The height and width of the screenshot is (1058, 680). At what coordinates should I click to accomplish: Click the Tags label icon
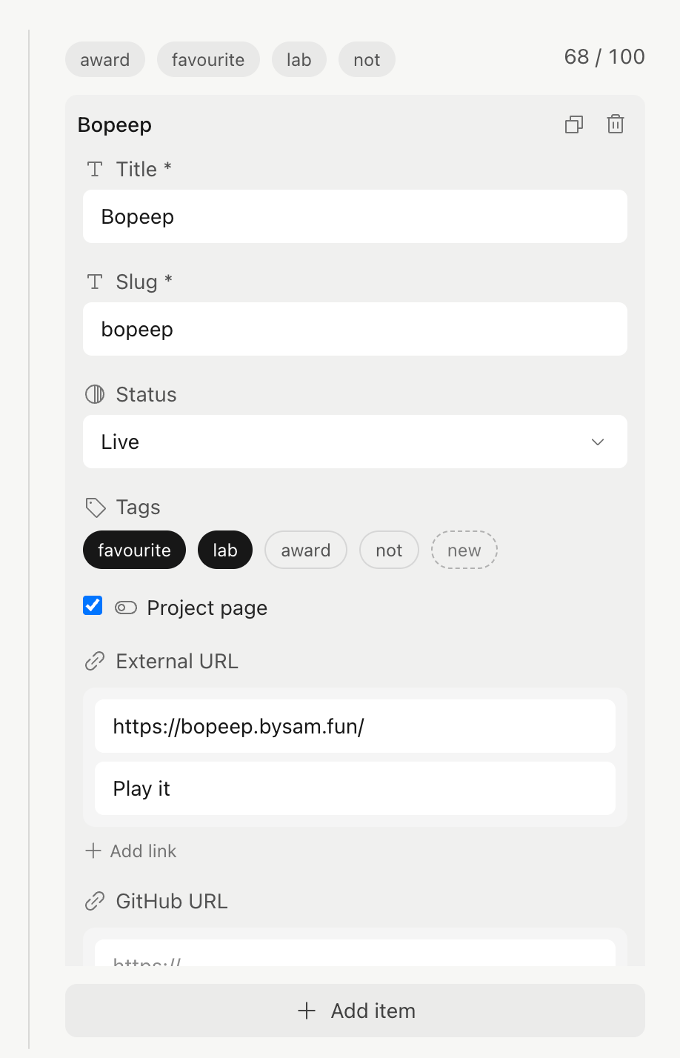96,508
